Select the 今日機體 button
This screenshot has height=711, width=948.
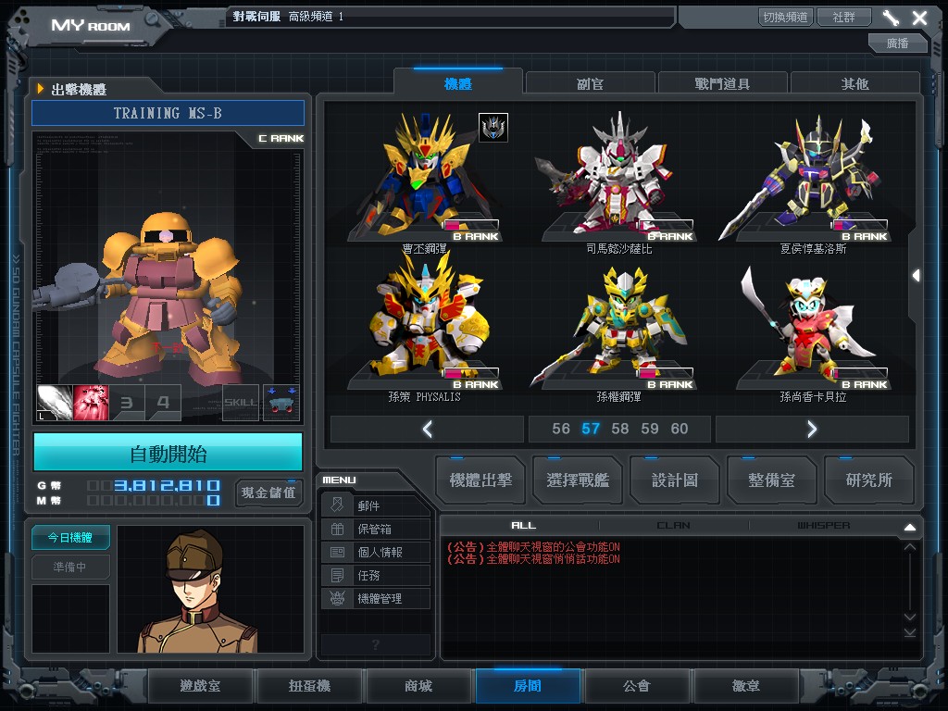pos(70,538)
